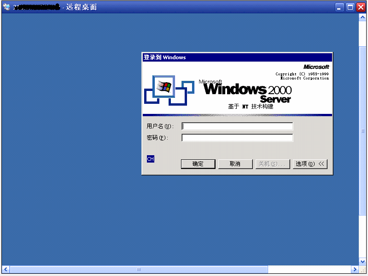
Task: Click the vertical scrollbar down arrow
Action: coord(362,261)
